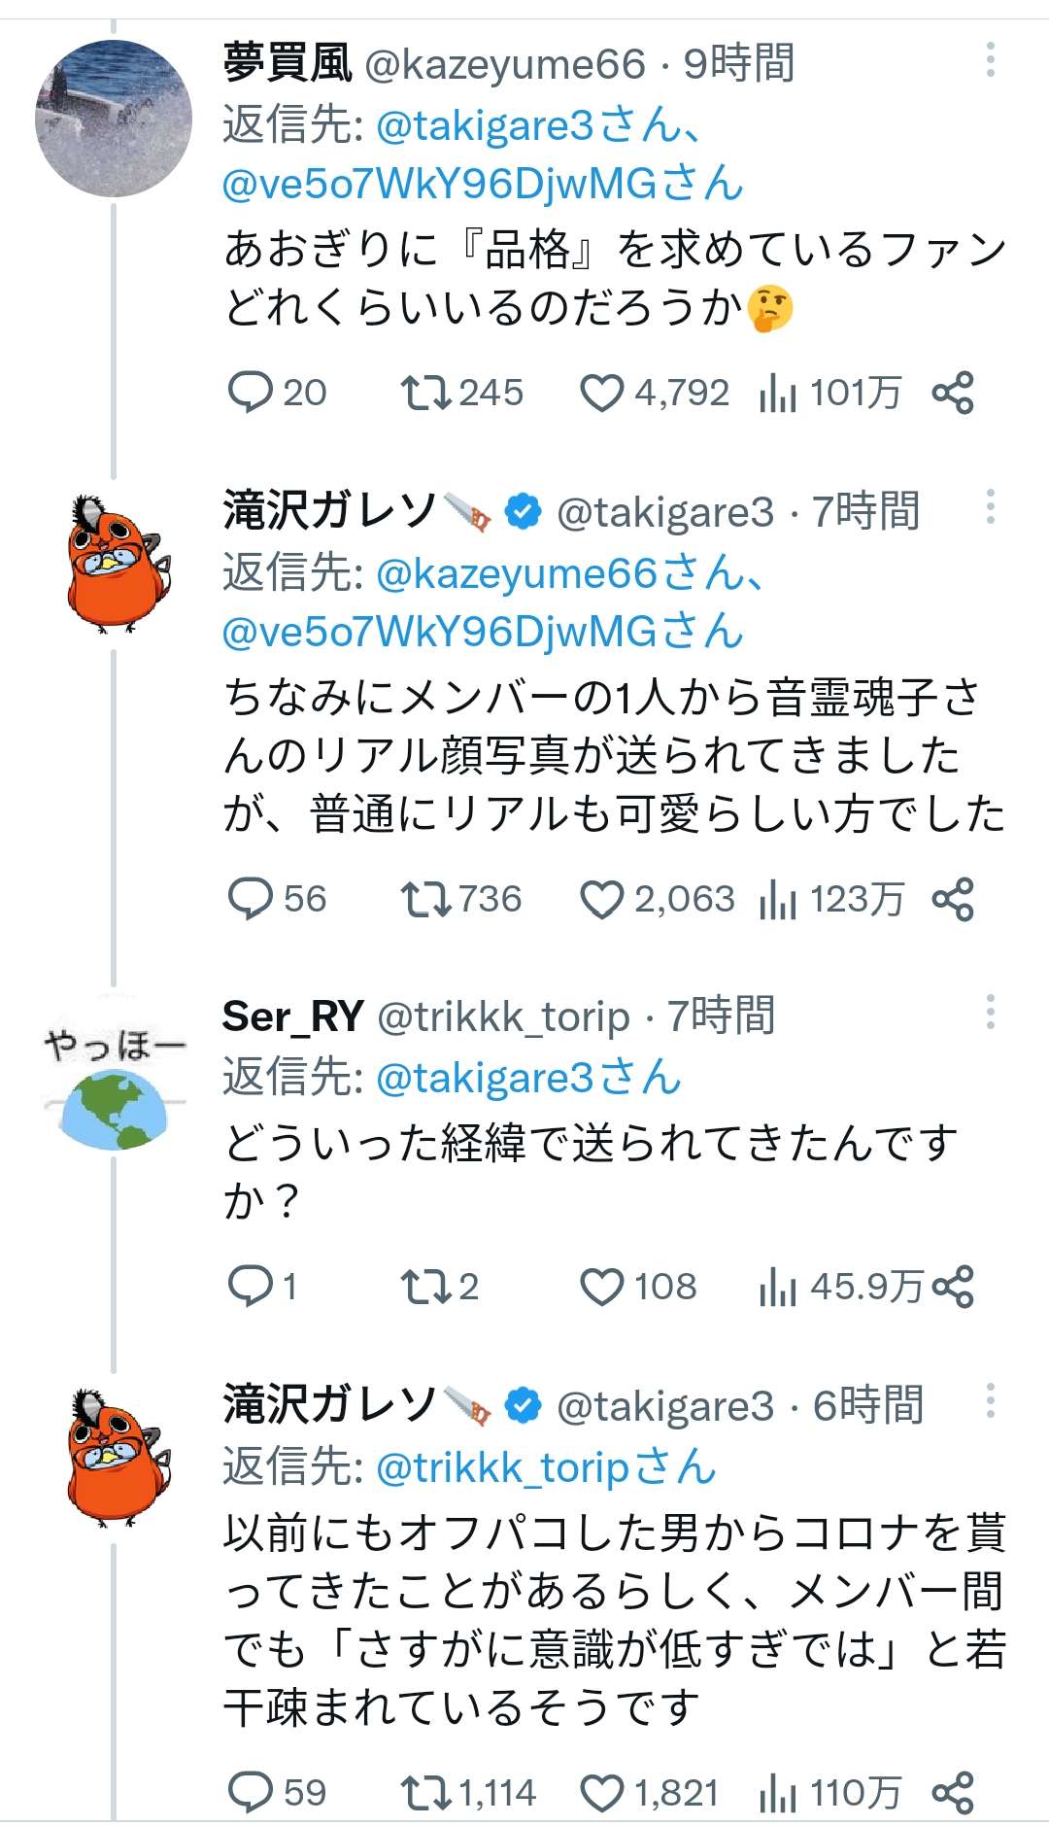Like Ser_RY's tweet with 108 likes
This screenshot has width=1049, height=1825.
[x=601, y=1287]
